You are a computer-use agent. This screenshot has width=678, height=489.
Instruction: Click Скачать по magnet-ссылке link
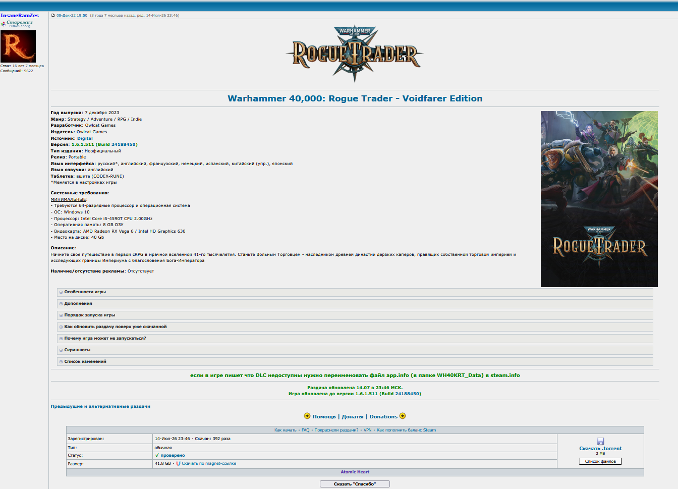tap(209, 463)
